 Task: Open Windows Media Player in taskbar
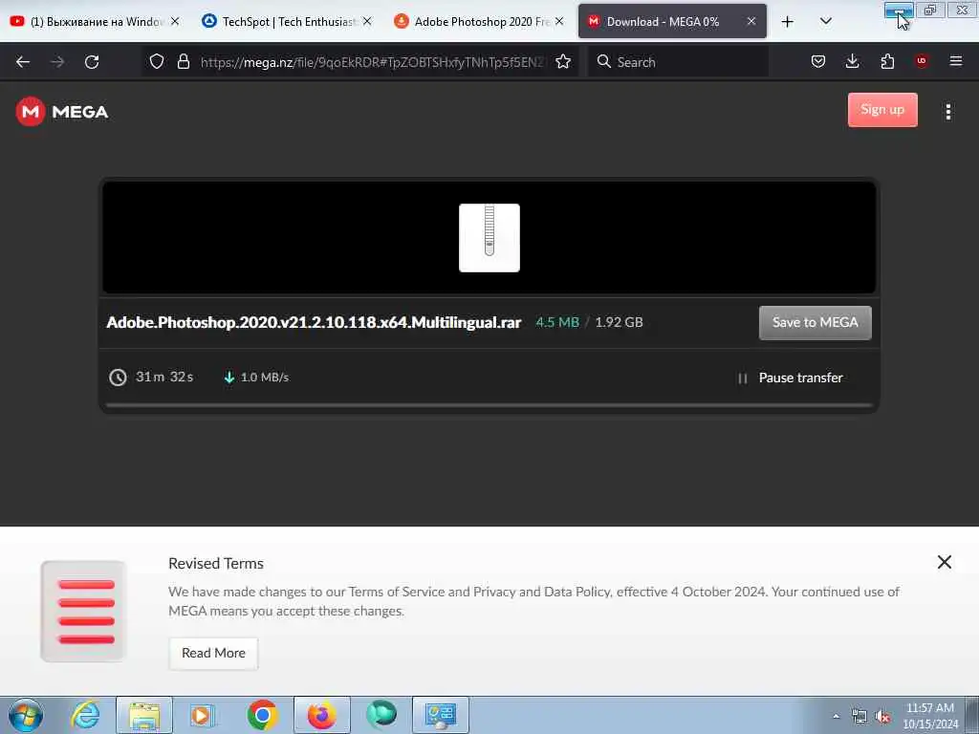point(202,715)
